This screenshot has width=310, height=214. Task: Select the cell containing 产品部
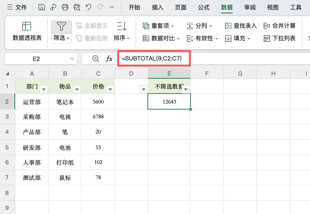32,132
